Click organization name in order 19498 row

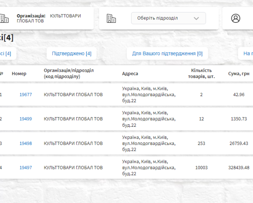pyautogui.click(x=73, y=143)
